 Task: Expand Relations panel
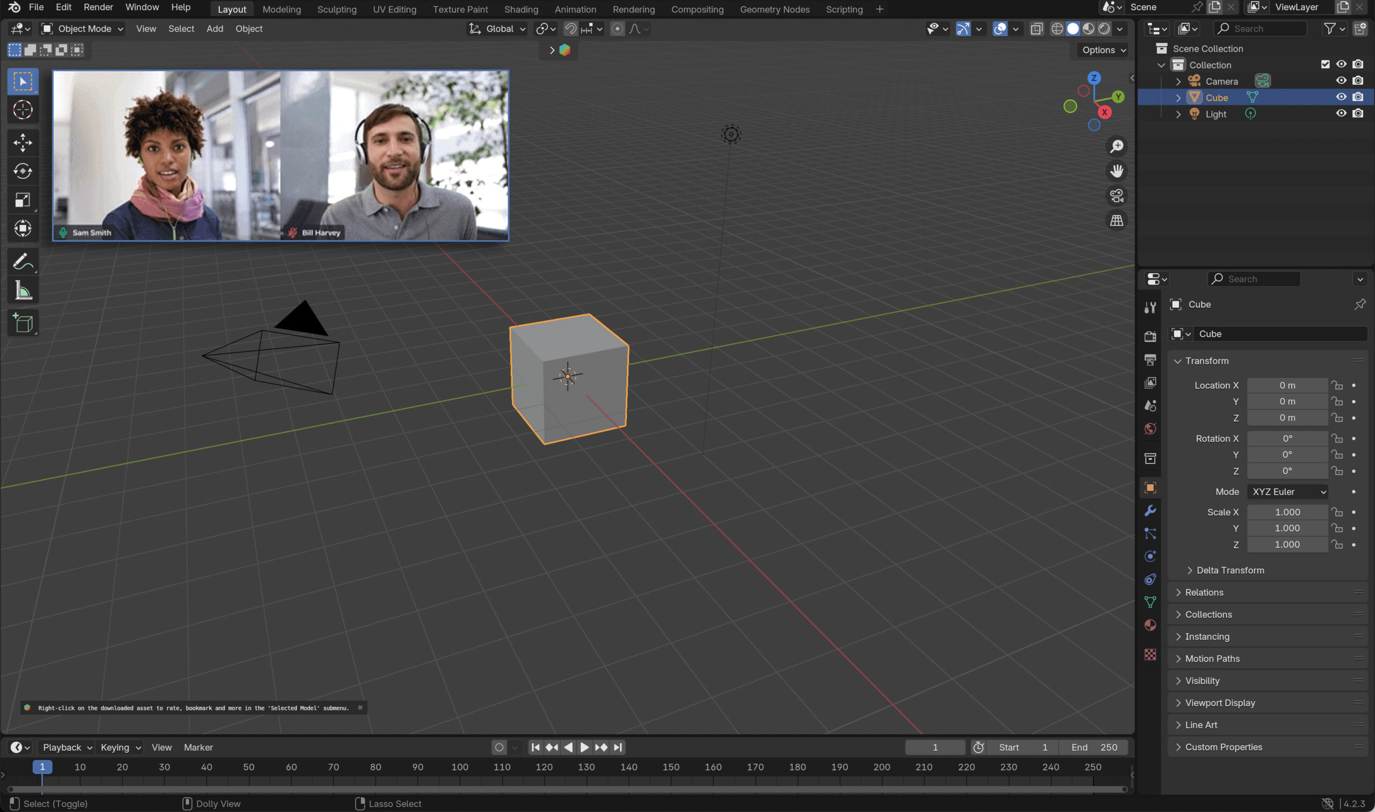click(x=1268, y=592)
